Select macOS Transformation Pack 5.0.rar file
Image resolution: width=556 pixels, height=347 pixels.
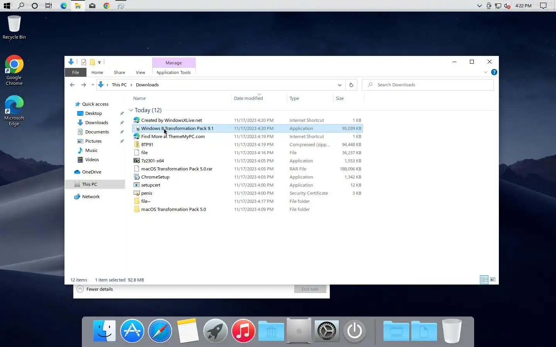coord(247,169)
